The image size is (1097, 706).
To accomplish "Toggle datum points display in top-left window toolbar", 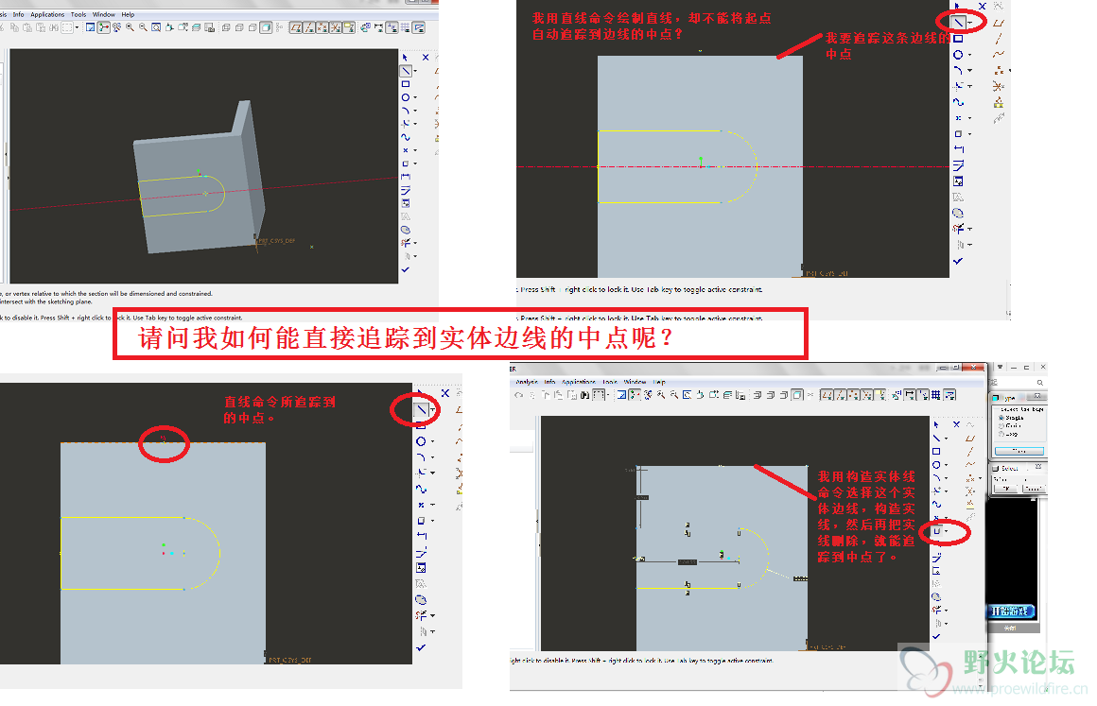I will [x=322, y=27].
